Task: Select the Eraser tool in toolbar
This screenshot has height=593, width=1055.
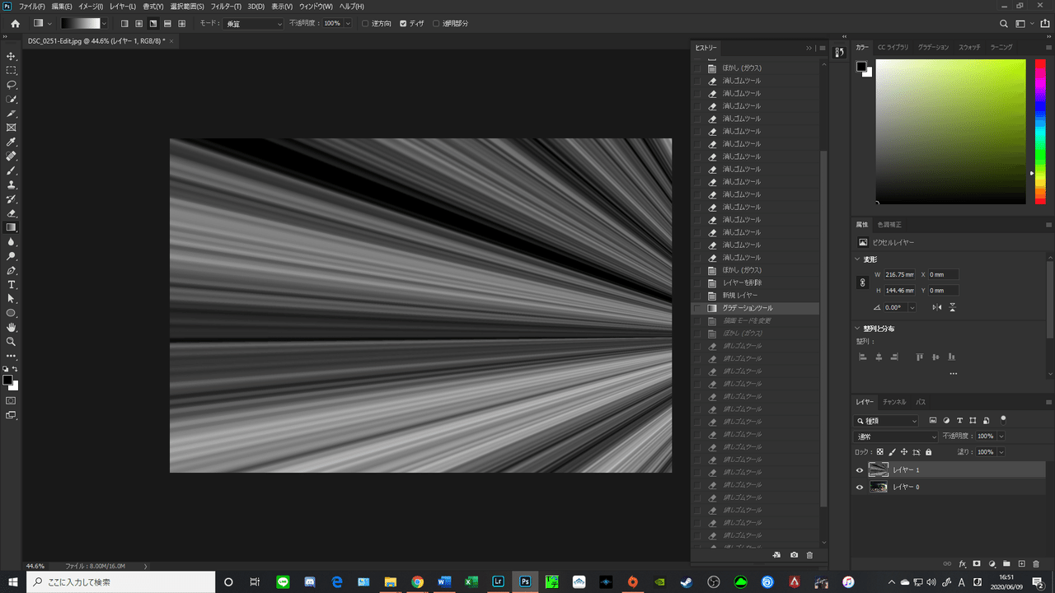Action: 12,213
